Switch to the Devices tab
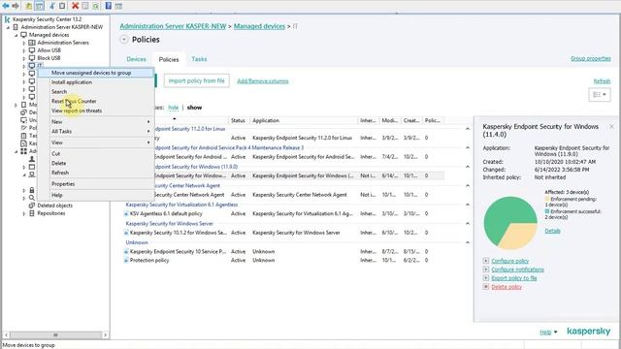The image size is (621, 349). point(136,59)
